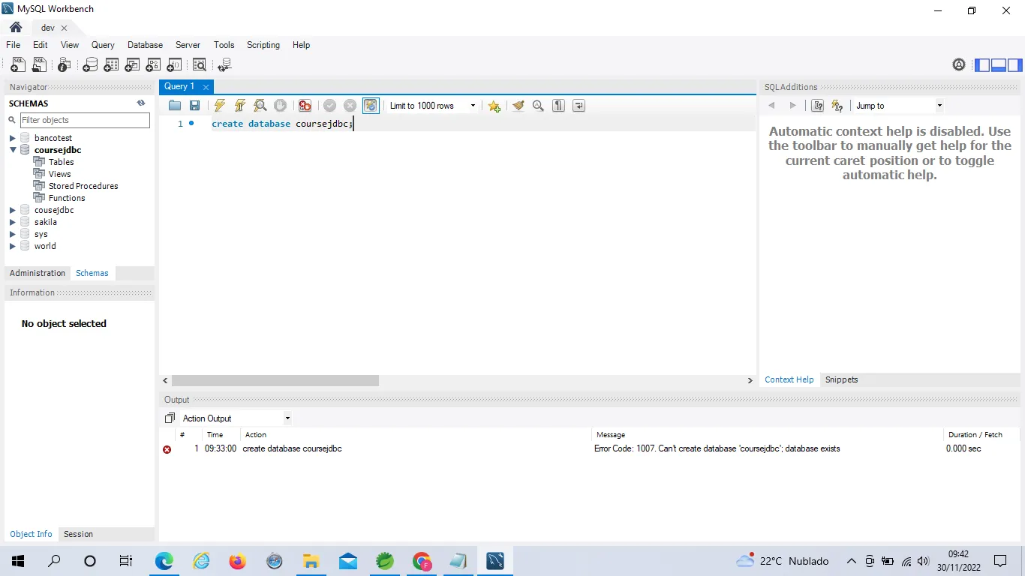1025x576 pixels.
Task: Click the create new schema icon in main toolbar
Action: point(90,65)
